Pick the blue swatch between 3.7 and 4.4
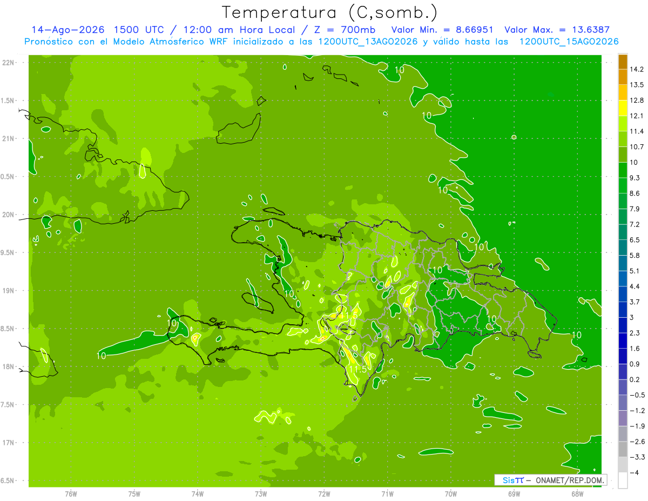 (x=623, y=295)
